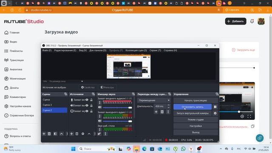
Task: Mute the Захват входного аудио speaker icon
Action: (100, 107)
